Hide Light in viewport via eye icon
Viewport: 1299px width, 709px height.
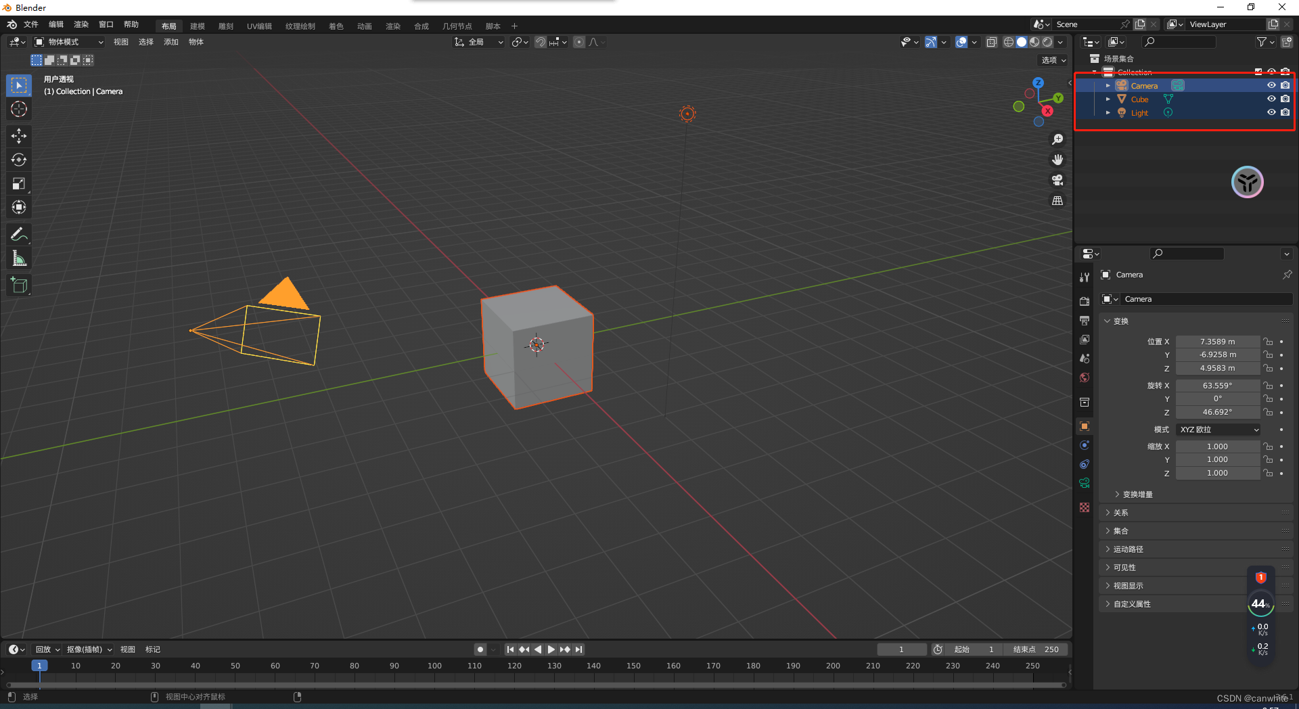pos(1271,112)
